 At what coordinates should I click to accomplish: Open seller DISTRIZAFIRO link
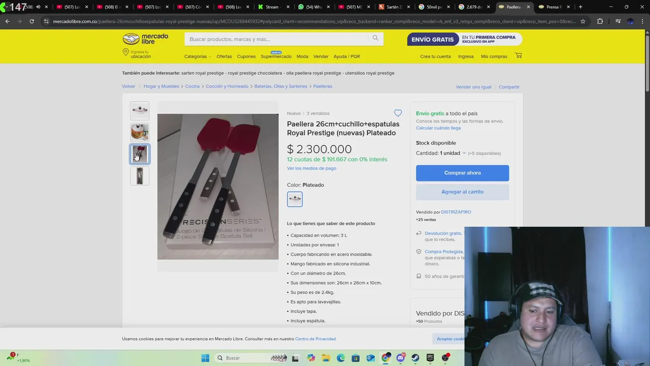point(456,212)
